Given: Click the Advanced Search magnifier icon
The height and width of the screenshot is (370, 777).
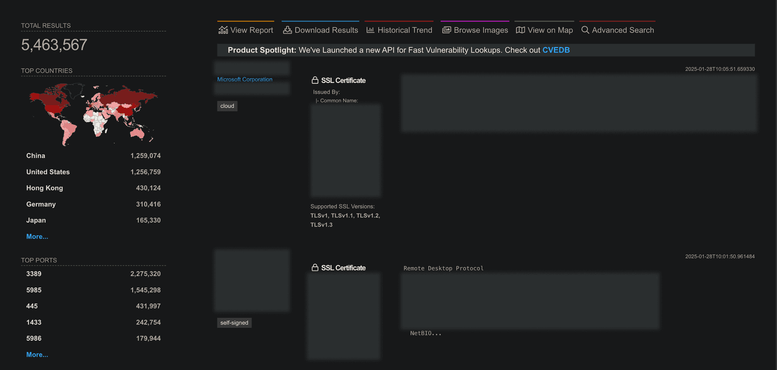Looking at the screenshot, I should tap(585, 30).
